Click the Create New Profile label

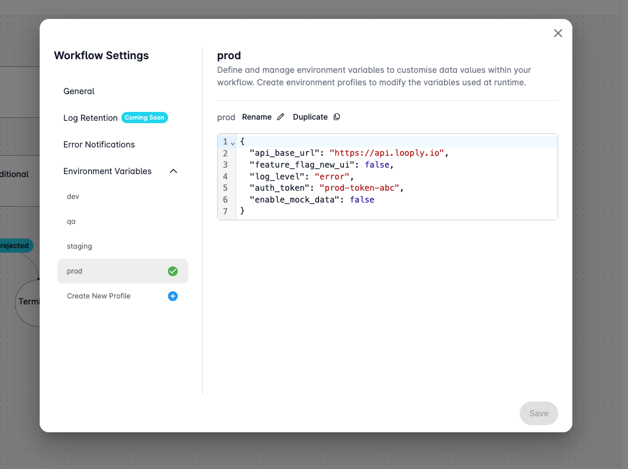[99, 296]
